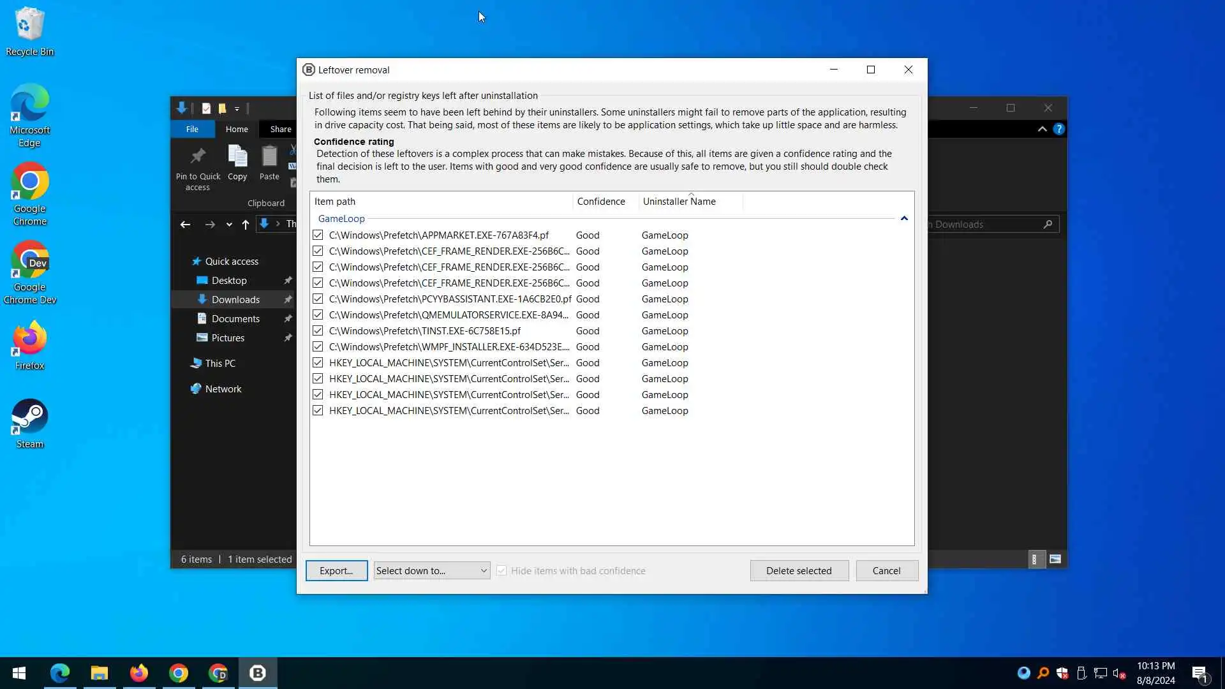Screen dimensions: 1225x689
Task: Uncheck the APPMARKET.EXE prefetch item
Action: pyautogui.click(x=318, y=235)
